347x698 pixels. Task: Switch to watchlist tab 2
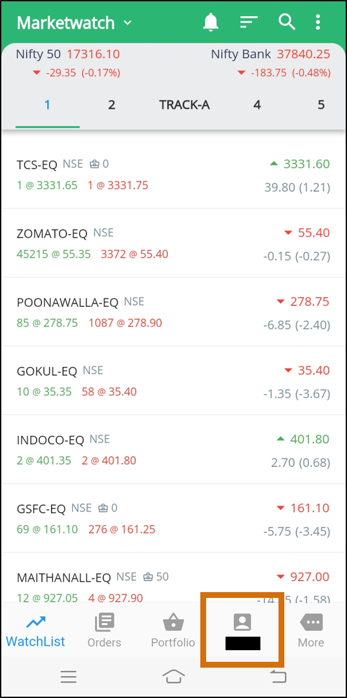[111, 105]
